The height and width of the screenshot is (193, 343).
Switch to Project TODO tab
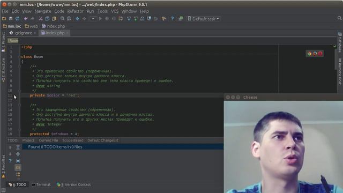pyautogui.click(x=28, y=140)
